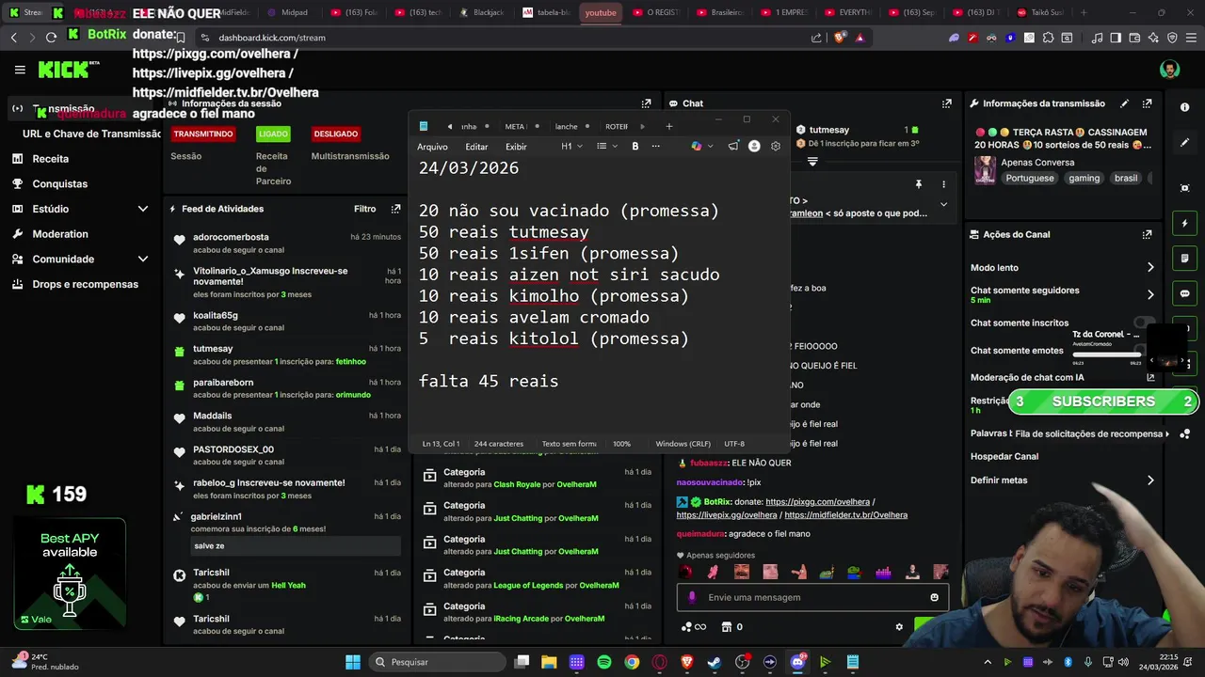Open the Copilot dropdown arrow in Notepad
The width and height of the screenshot is (1205, 677).
[x=711, y=147]
